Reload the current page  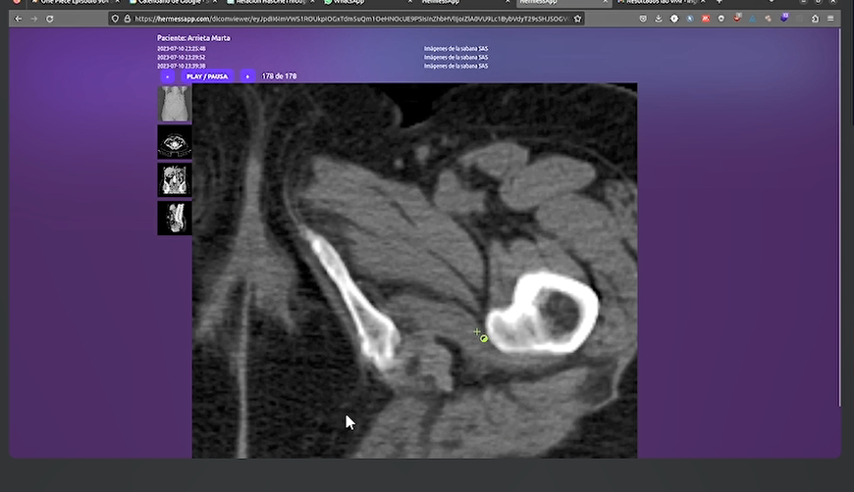[x=49, y=19]
